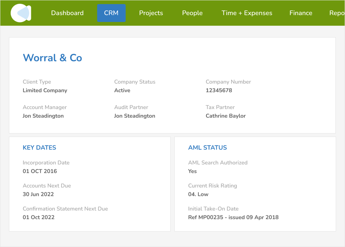Viewport: 345px width, 247px height.
Task: Click the partially visible Reports menu
Action: click(x=336, y=13)
